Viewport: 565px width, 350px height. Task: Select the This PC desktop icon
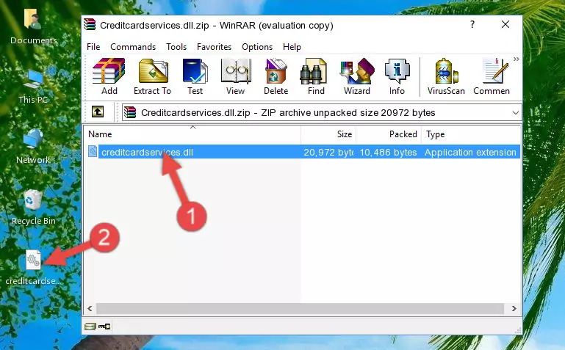(x=34, y=87)
